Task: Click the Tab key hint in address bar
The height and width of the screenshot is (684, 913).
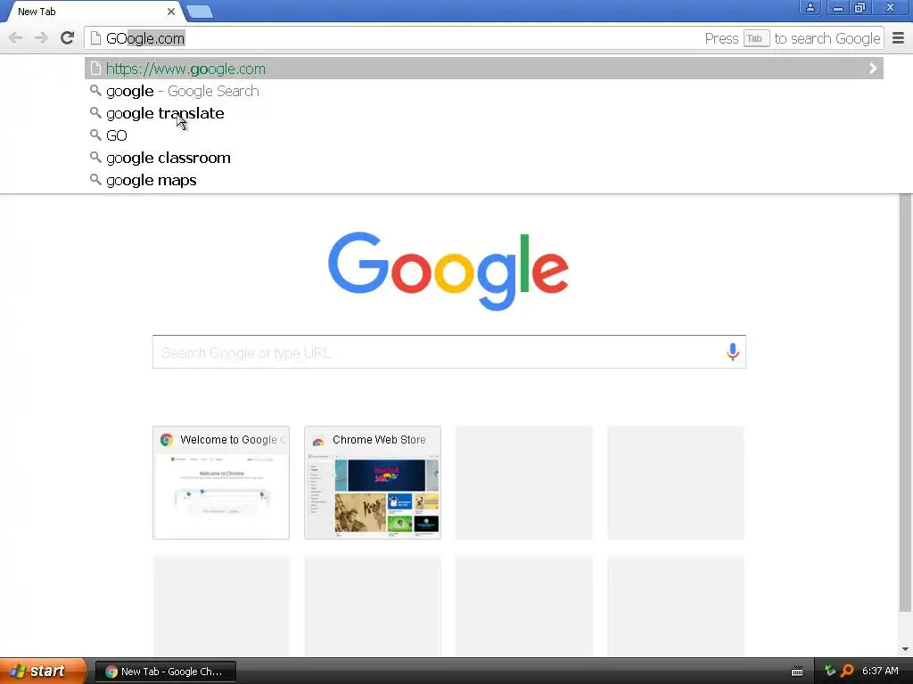Action: pos(756,38)
